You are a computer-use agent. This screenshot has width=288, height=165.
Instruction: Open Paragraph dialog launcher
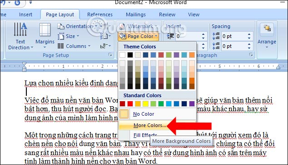point(251,55)
